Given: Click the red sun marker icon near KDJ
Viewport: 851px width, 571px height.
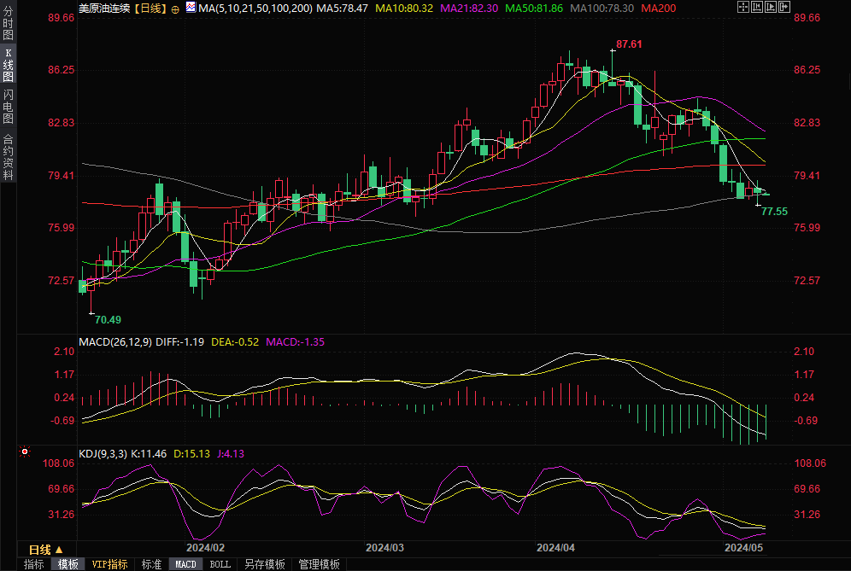Looking at the screenshot, I should tap(25, 452).
